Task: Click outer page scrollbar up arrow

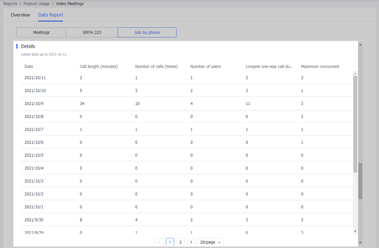Action: pos(360,45)
